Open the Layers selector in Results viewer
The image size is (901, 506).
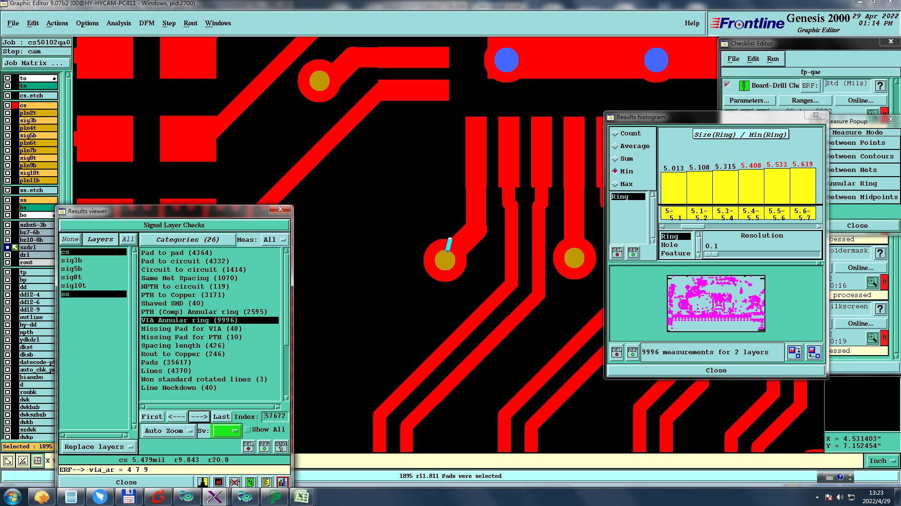pos(100,239)
